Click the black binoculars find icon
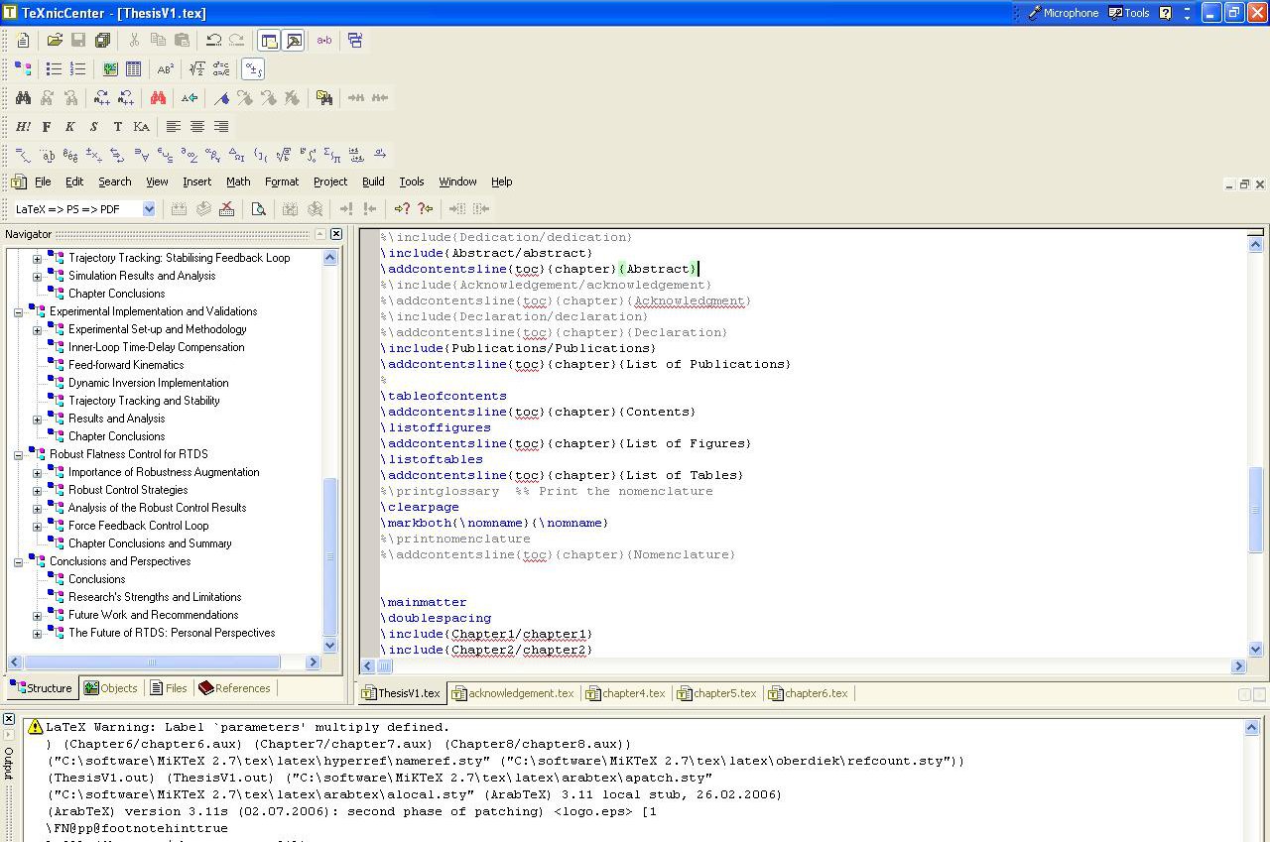 23,98
